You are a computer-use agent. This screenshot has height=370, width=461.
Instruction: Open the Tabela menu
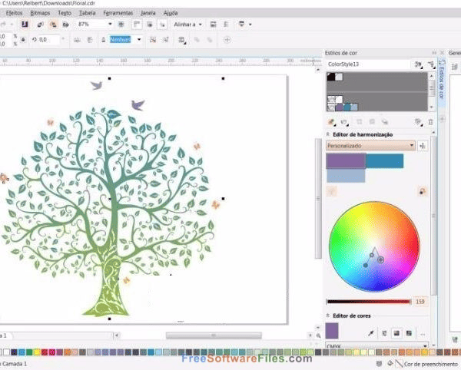pos(87,13)
